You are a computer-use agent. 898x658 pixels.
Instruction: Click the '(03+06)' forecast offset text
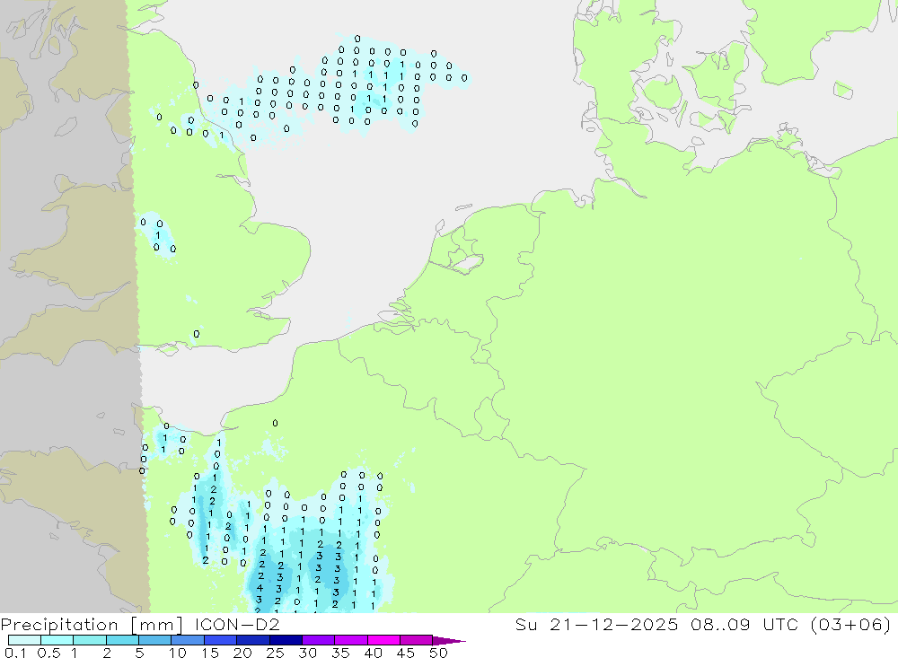(851, 624)
